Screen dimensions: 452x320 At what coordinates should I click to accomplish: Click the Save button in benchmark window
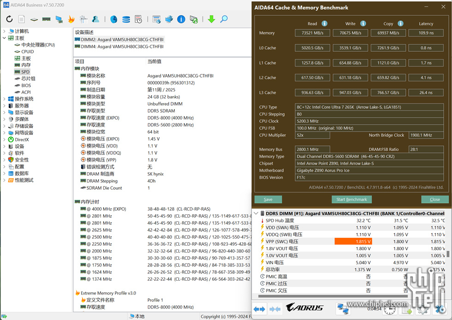(268, 199)
